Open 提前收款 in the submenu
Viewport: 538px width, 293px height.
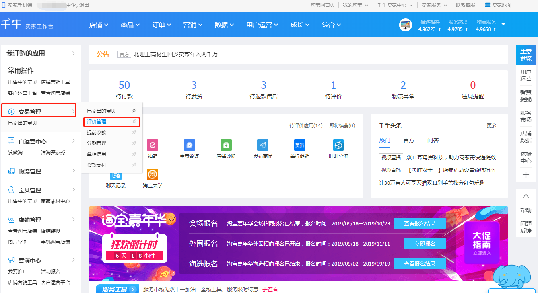[x=97, y=132]
